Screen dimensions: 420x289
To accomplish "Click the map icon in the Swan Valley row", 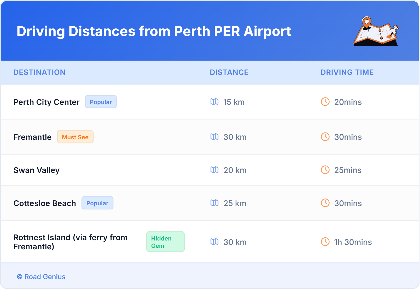I will coord(214,170).
